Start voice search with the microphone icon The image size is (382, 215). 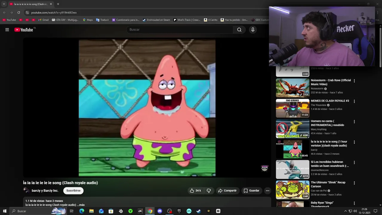click(x=253, y=30)
